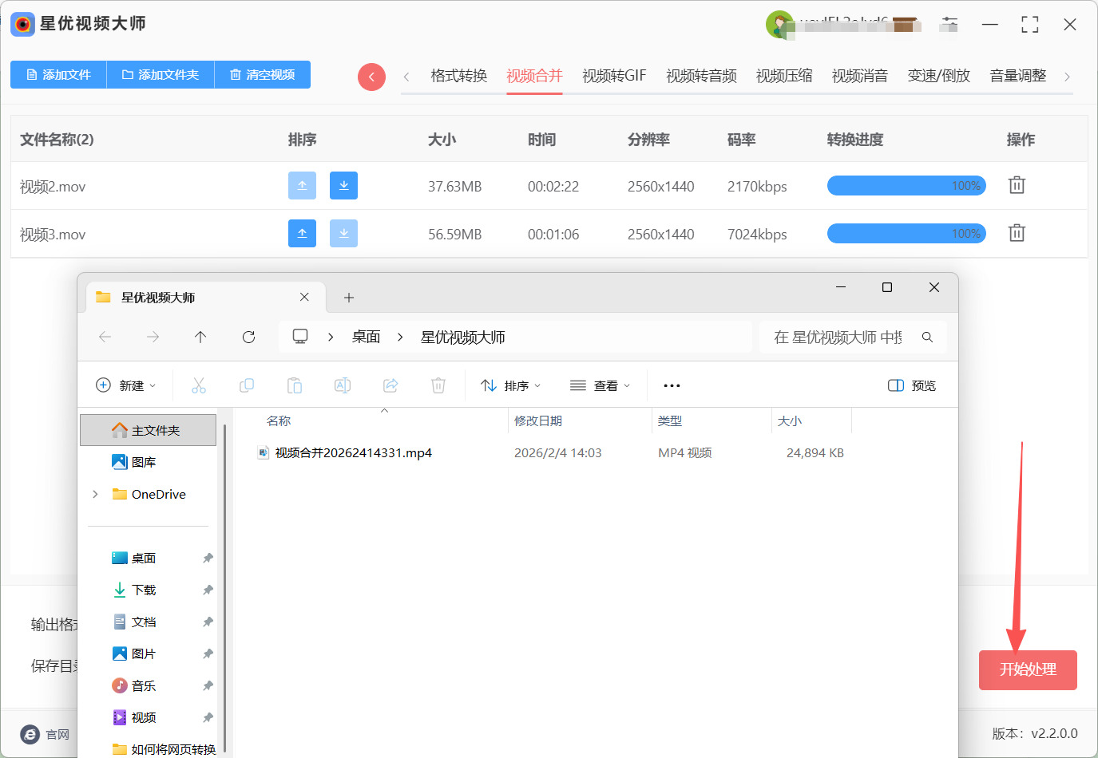The height and width of the screenshot is (758, 1098).
Task: Open the 新建 dropdown in explorer
Action: coord(126,386)
